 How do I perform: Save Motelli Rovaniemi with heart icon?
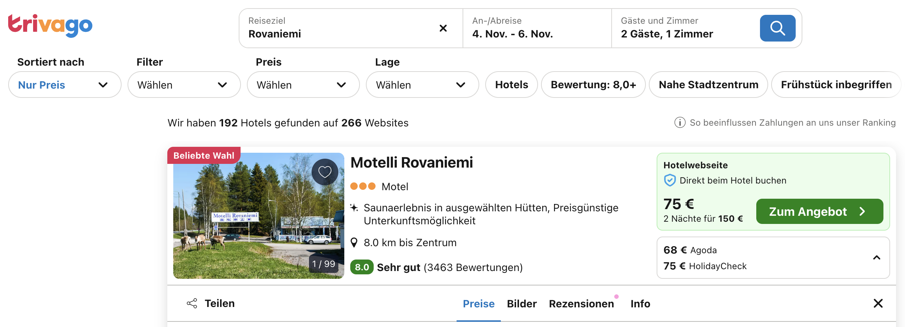[325, 172]
